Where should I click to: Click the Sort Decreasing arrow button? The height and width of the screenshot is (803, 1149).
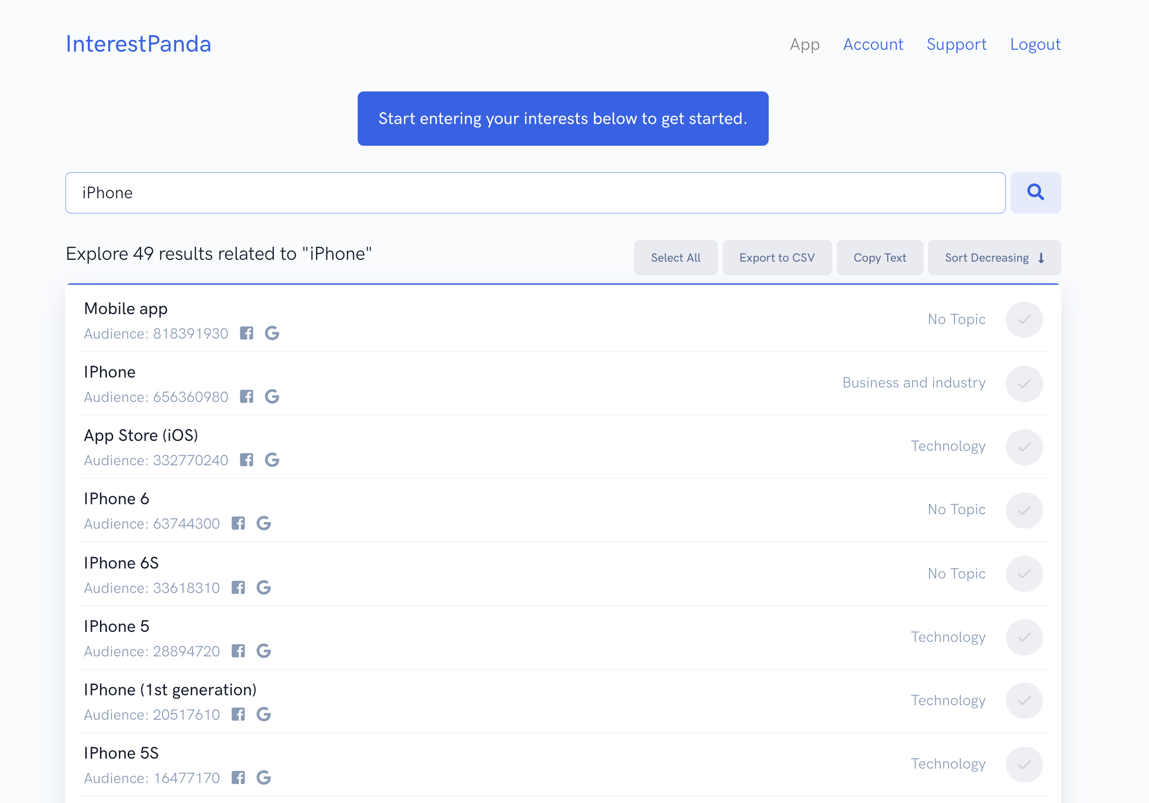(994, 258)
